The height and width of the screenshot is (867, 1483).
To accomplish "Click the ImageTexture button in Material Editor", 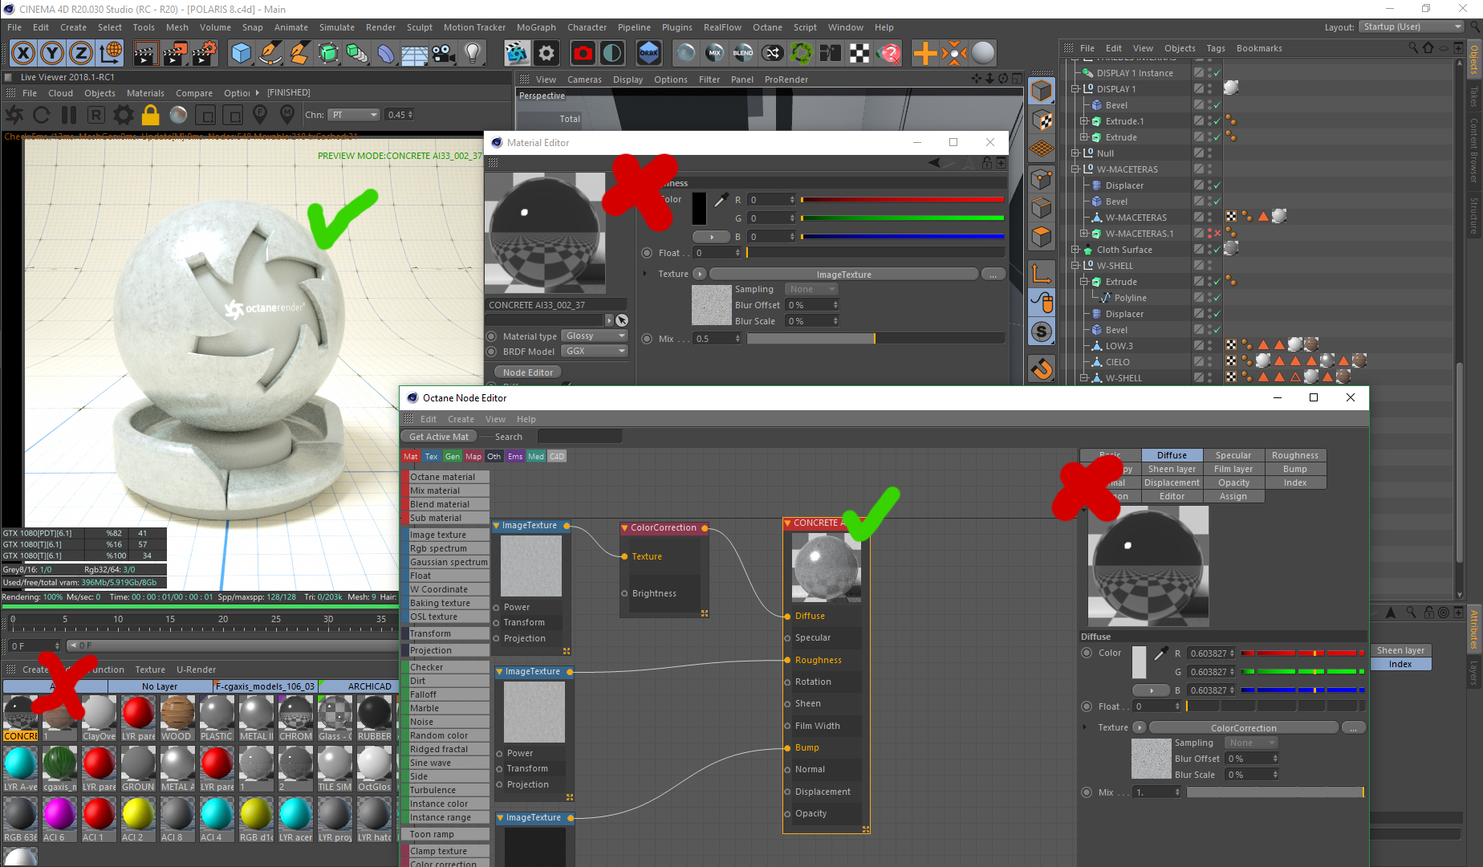I will 843,275.
